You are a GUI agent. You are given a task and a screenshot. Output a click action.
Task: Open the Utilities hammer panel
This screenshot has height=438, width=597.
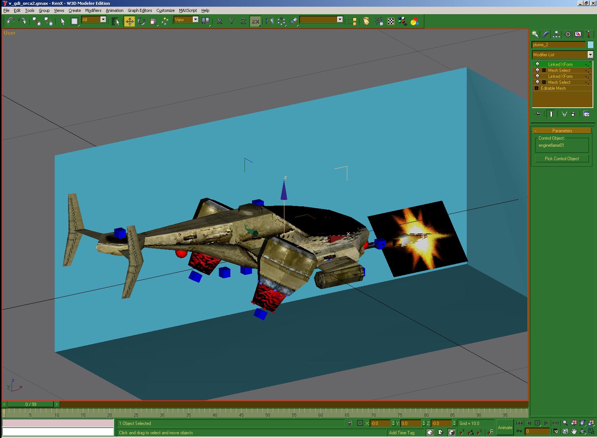coord(588,34)
